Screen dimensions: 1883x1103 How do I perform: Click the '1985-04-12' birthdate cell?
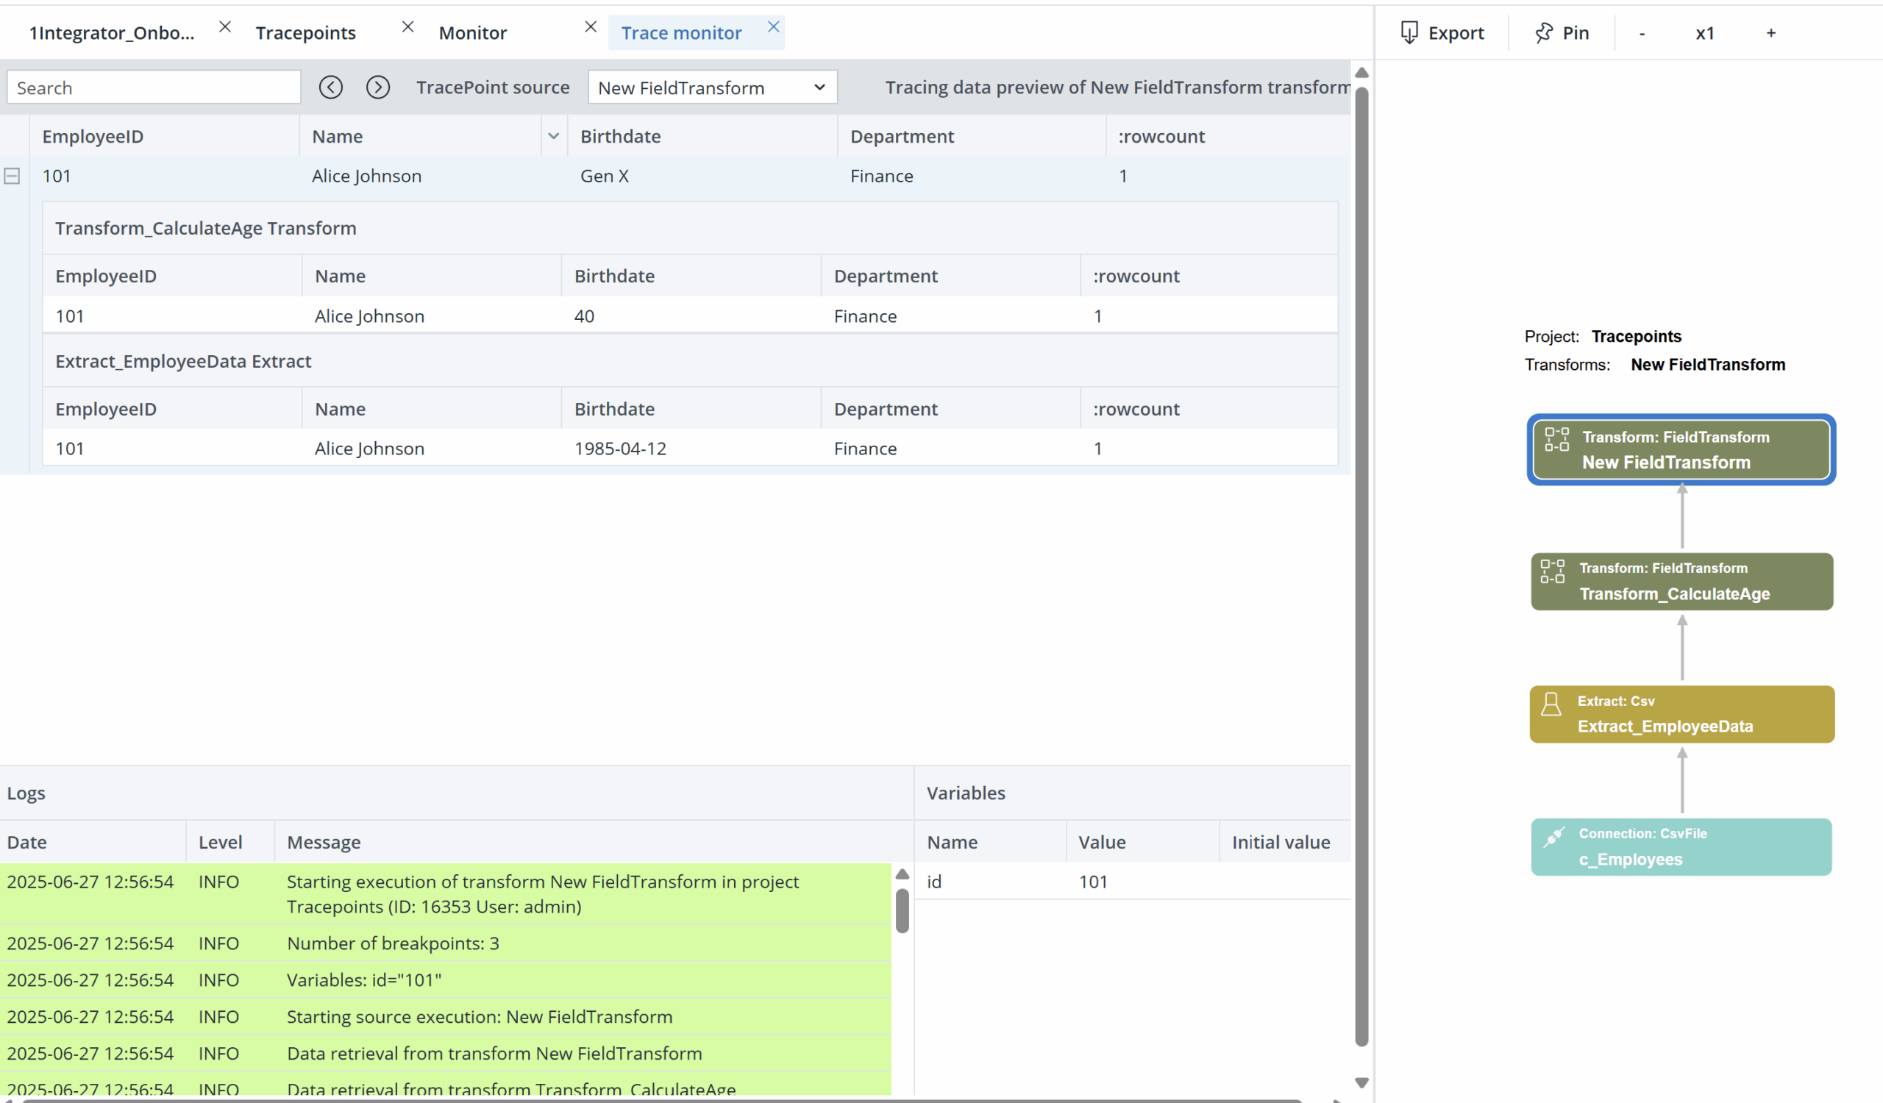click(x=620, y=448)
